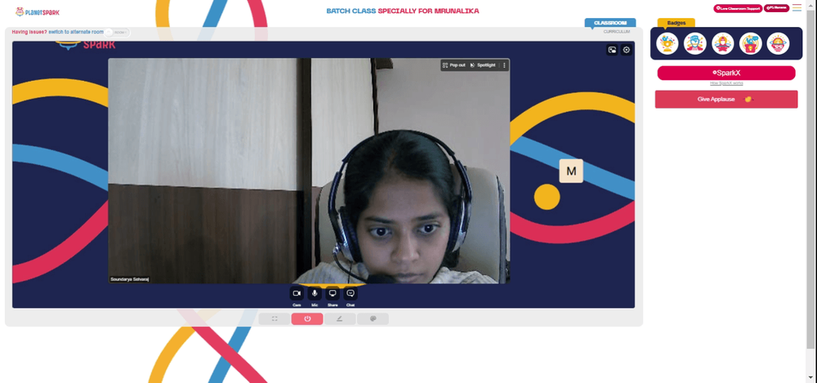Open the hamburger menu at top right
The height and width of the screenshot is (383, 817).
click(797, 8)
